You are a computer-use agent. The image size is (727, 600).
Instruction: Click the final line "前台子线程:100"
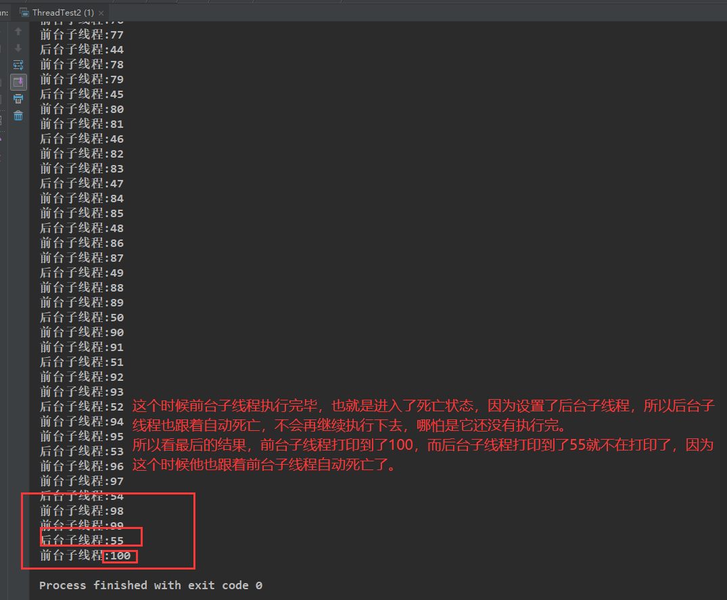(85, 555)
